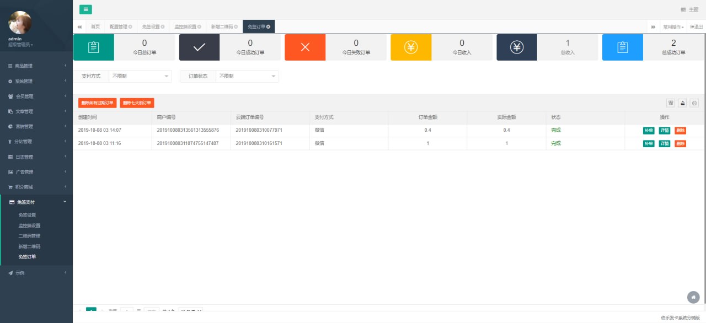Screen dimensions: 706x323
Task: Close the 免签订单 tab via its X icon
Action: 268,26
